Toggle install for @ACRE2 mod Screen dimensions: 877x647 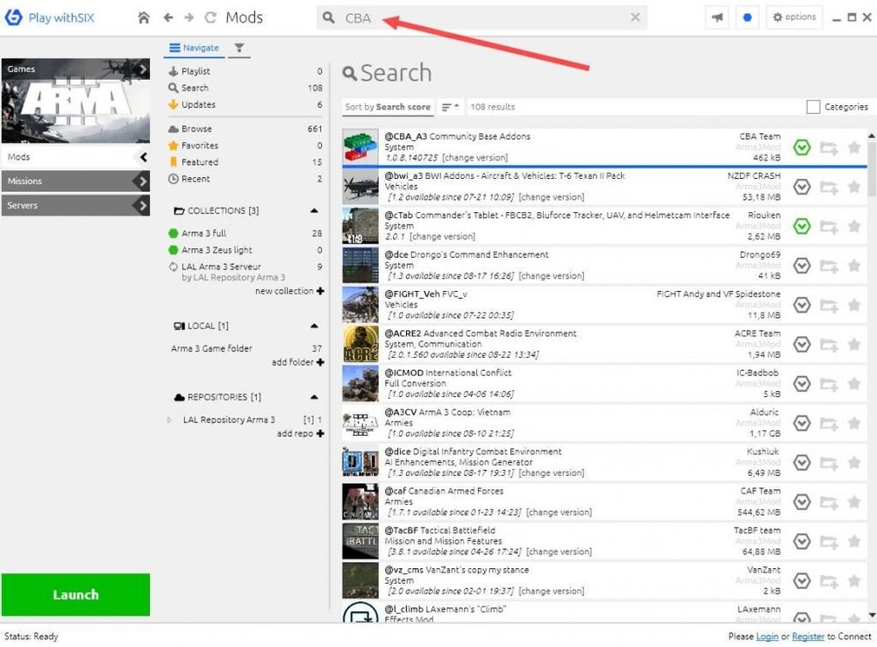point(802,345)
